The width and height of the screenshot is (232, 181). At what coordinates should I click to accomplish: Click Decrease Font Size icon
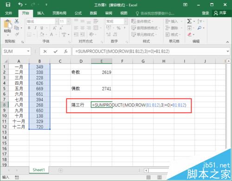pyautogui.click(x=61, y=28)
